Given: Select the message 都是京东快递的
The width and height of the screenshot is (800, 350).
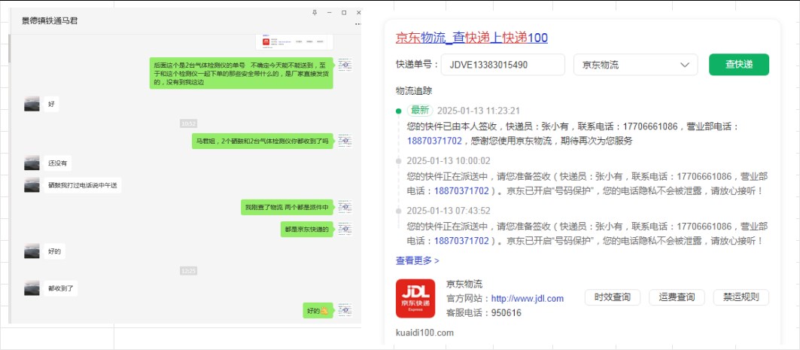Looking at the screenshot, I should [x=306, y=229].
